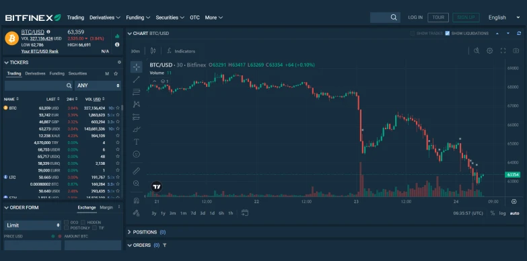Enable the TIF checkbox
The height and width of the screenshot is (261, 527).
(x=94, y=228)
